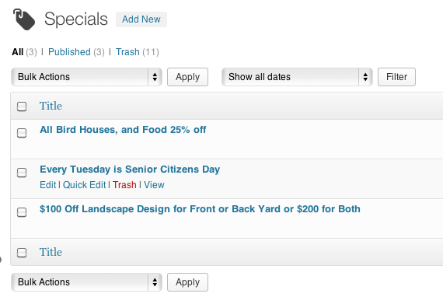
Task: Click the Filter button
Action: pyautogui.click(x=396, y=77)
